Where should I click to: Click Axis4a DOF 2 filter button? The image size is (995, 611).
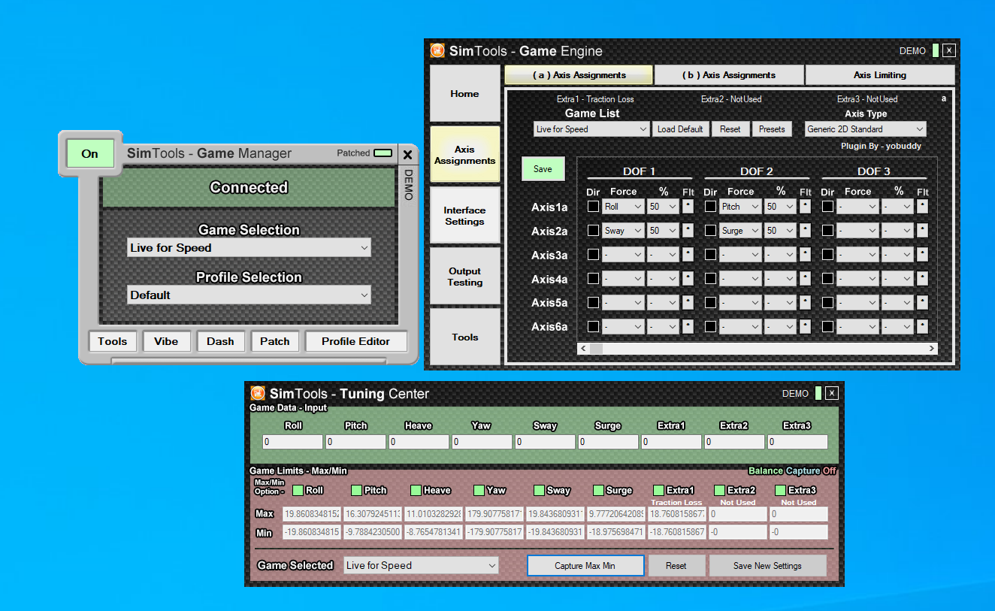click(805, 279)
